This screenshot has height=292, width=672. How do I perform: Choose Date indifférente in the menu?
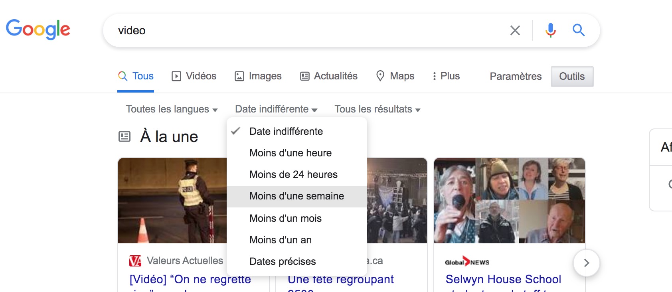tap(296, 131)
